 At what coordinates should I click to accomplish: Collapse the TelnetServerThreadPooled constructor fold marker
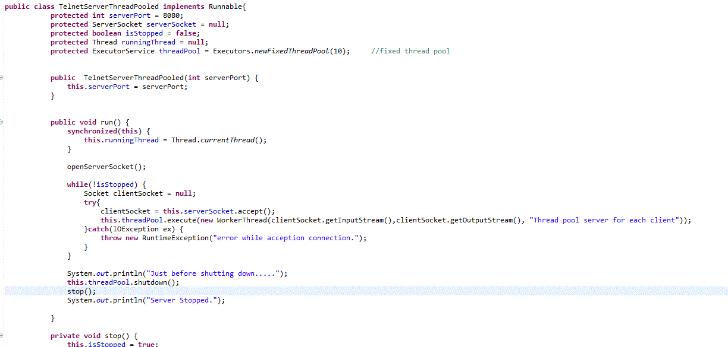(2, 77)
